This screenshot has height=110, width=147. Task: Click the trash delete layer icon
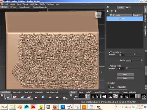coord(112,11)
